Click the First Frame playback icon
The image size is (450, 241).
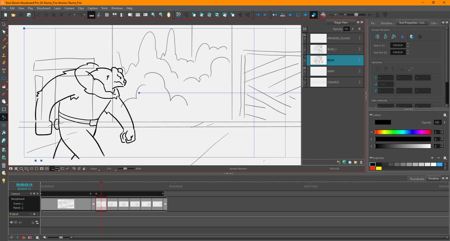275,15
